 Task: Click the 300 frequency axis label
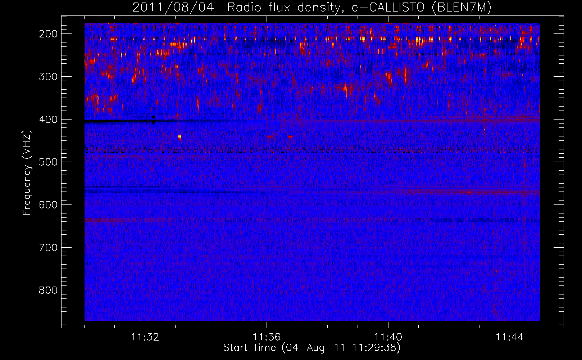point(48,77)
